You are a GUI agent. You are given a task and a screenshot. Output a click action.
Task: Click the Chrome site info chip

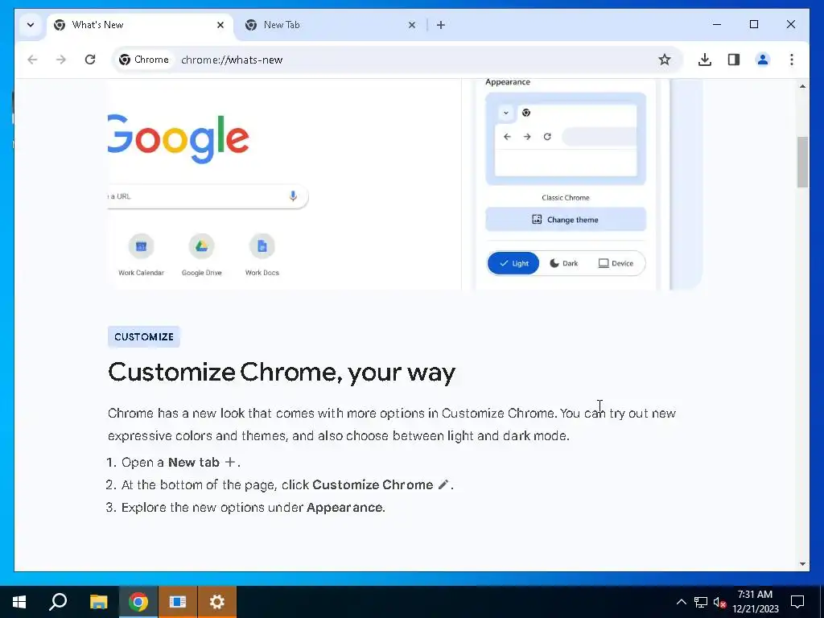(x=144, y=60)
